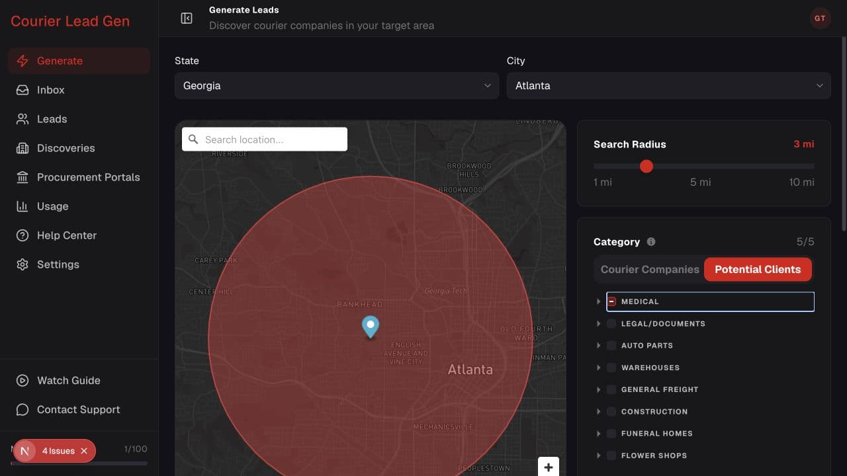Expand the Construction category arrow
The width and height of the screenshot is (847, 476).
(x=598, y=411)
